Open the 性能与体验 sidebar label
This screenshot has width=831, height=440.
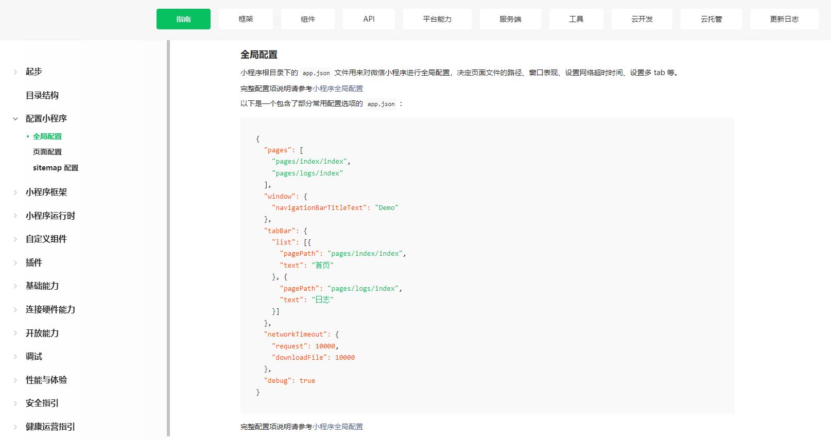(x=46, y=380)
